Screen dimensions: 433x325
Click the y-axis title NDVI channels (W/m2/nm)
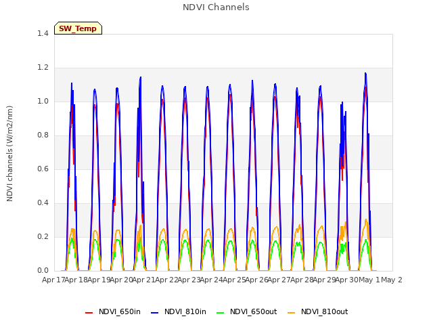click(x=9, y=154)
